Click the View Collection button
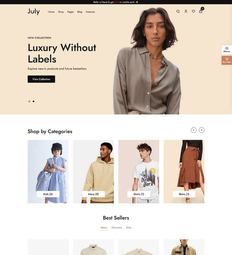Viewport: 232px width, 255px height. pyautogui.click(x=41, y=79)
